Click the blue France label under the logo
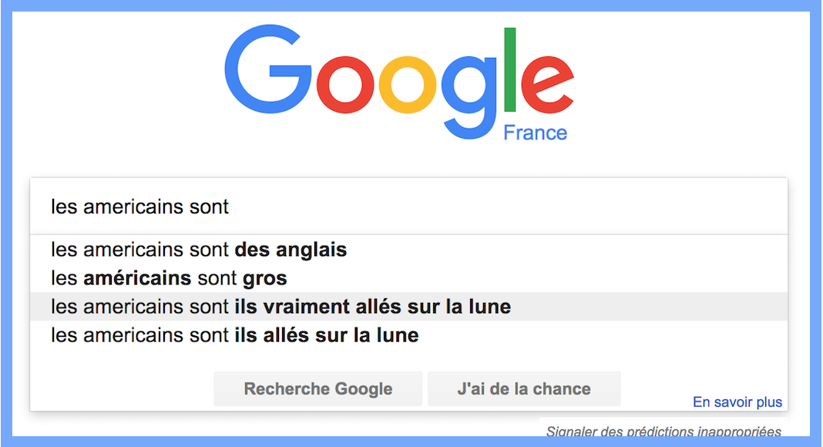This screenshot has width=823, height=447. 535,133
